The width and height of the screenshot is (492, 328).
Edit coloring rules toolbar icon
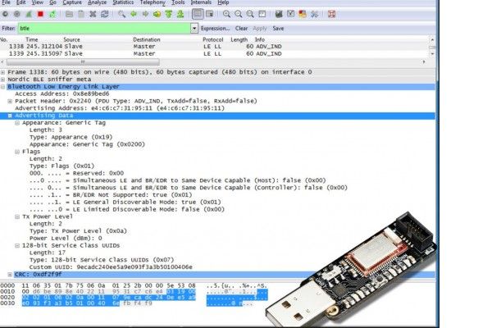[x=303, y=14]
